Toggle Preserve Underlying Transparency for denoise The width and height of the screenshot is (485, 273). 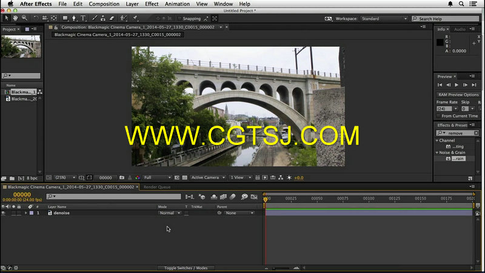point(186,214)
